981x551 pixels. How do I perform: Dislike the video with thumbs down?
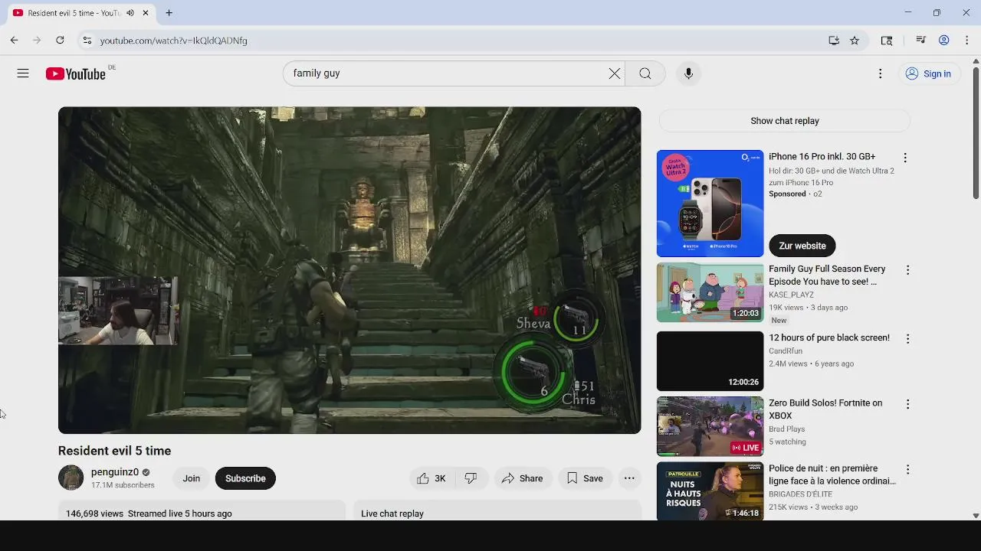tap(471, 478)
